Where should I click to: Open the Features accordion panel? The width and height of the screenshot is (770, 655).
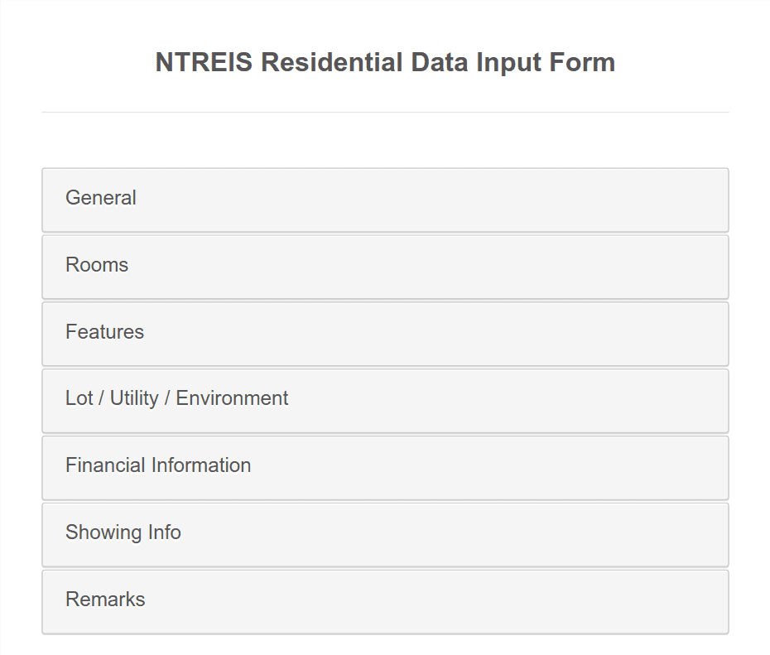tap(104, 333)
